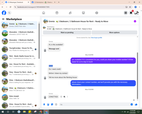Viewport: 142px width, 114px height.
Task: Open File Explorer from taskbar
Action: (x=24, y=112)
